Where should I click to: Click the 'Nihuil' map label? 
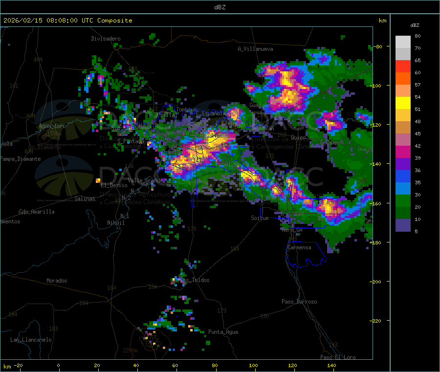tap(116, 223)
